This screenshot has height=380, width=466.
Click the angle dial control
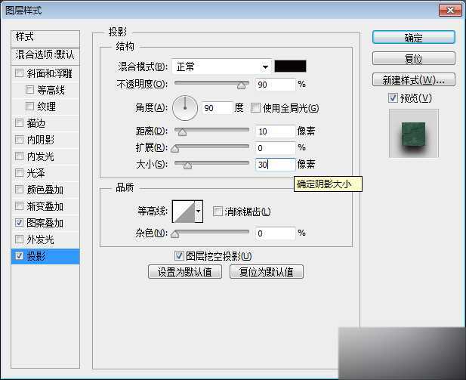point(185,107)
